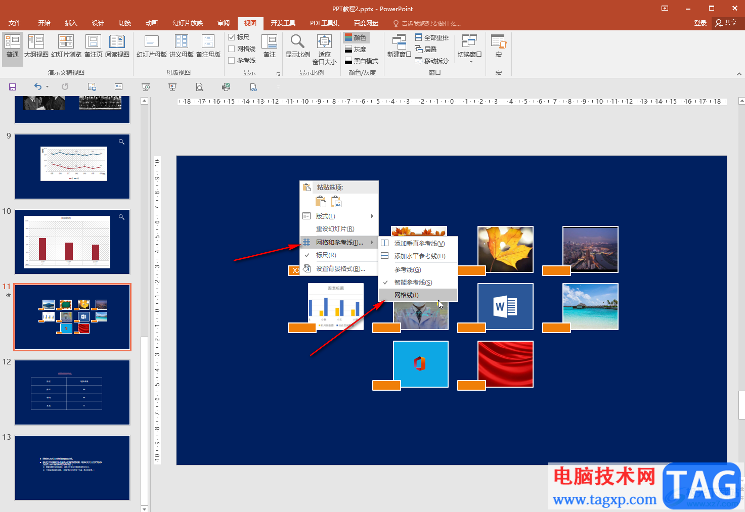The width and height of the screenshot is (745, 512).
Task: Fit slide to window (适应窗口大小)
Action: [324, 50]
